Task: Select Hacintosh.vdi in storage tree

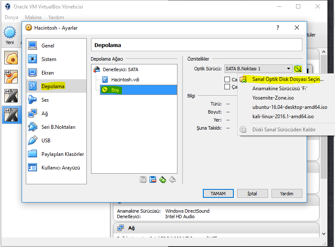Action: tap(125, 80)
